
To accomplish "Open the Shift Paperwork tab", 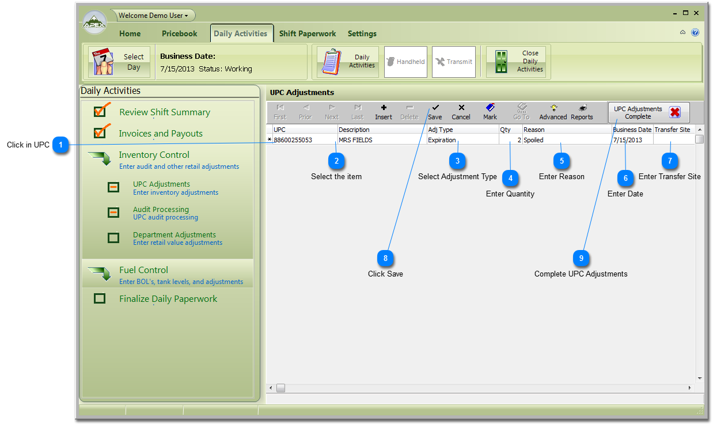I will [308, 33].
